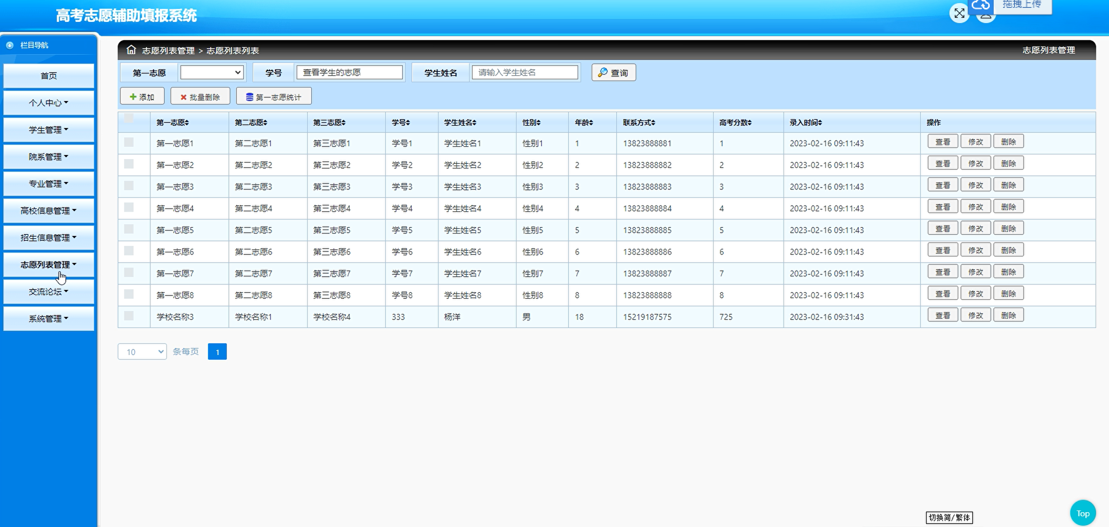Click into the 学号 search field
Screen dimensions: 1109x527
(x=350, y=72)
